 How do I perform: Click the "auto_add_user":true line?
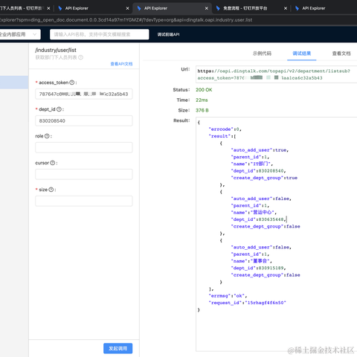tap(260, 150)
